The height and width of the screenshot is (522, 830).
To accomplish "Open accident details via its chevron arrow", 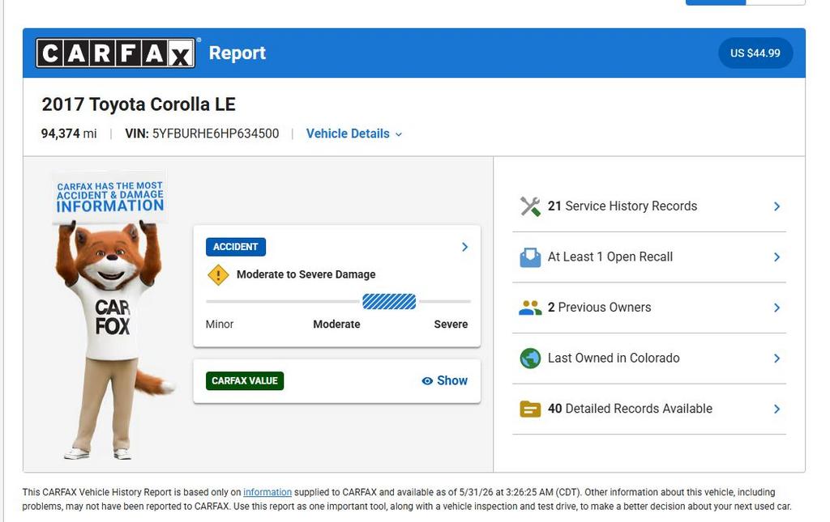I will tap(464, 247).
